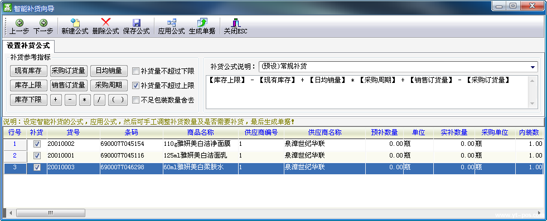
Task: Add multiply operator to formula
Action: click(x=85, y=100)
